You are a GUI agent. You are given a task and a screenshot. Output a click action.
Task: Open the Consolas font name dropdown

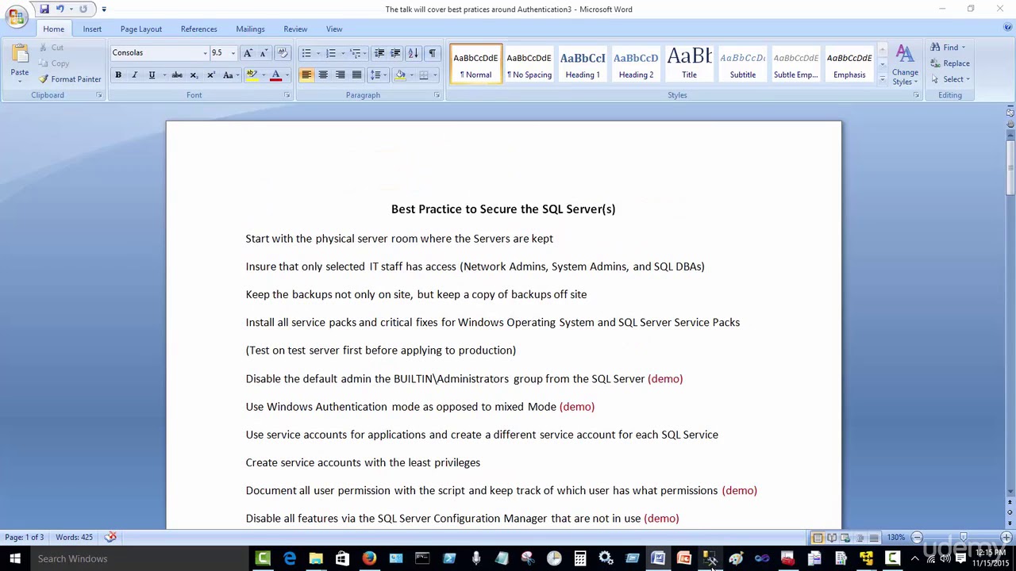(205, 53)
